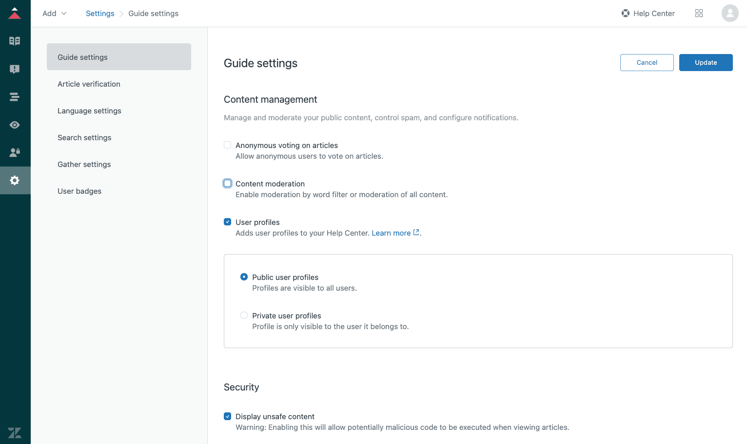
Task: Enable the Content moderation checkbox
Action: coord(227,183)
